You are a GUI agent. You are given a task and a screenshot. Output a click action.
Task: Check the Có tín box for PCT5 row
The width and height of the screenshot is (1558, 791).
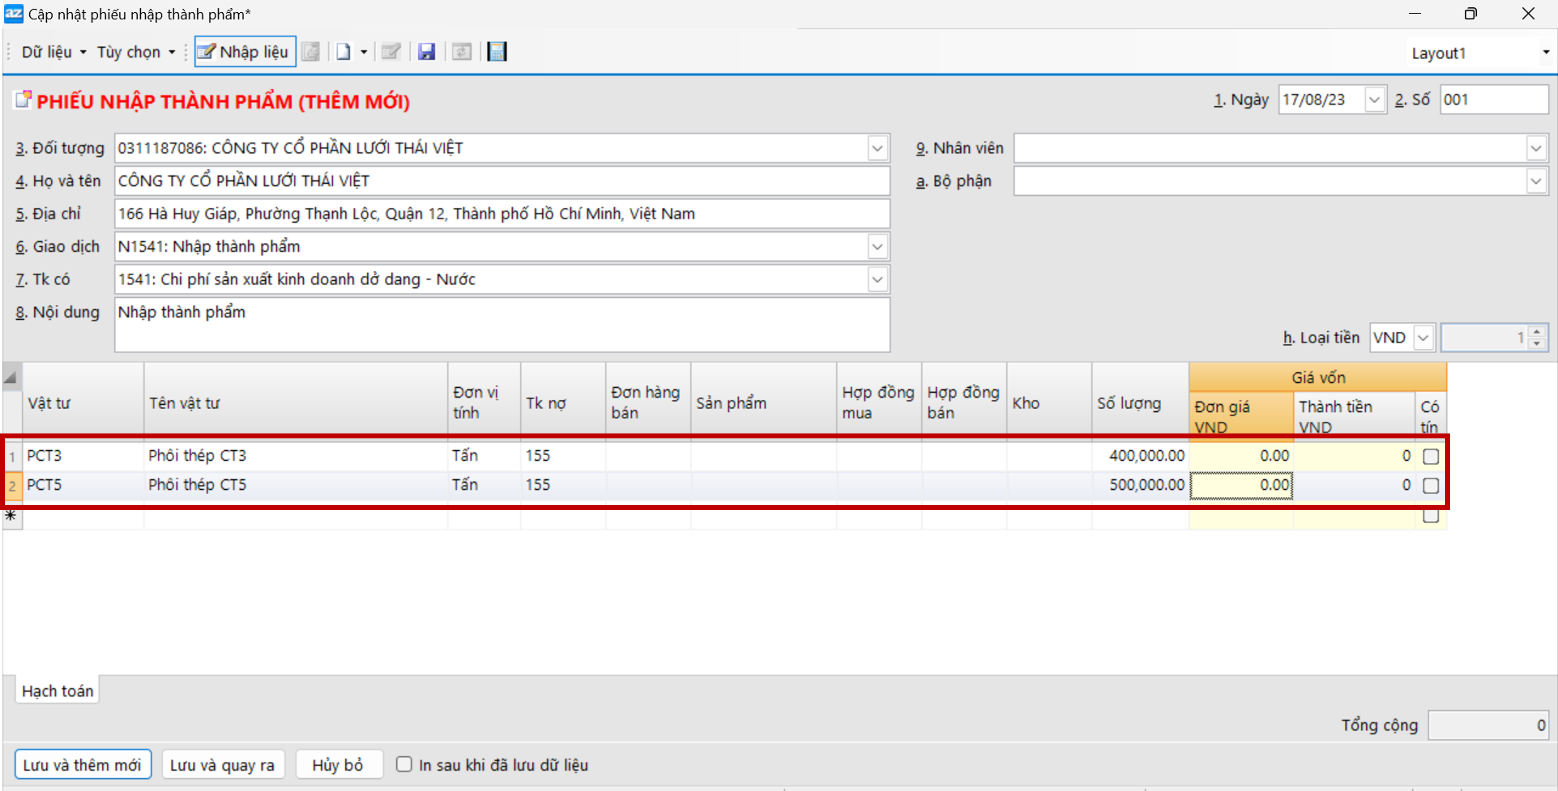(1430, 485)
